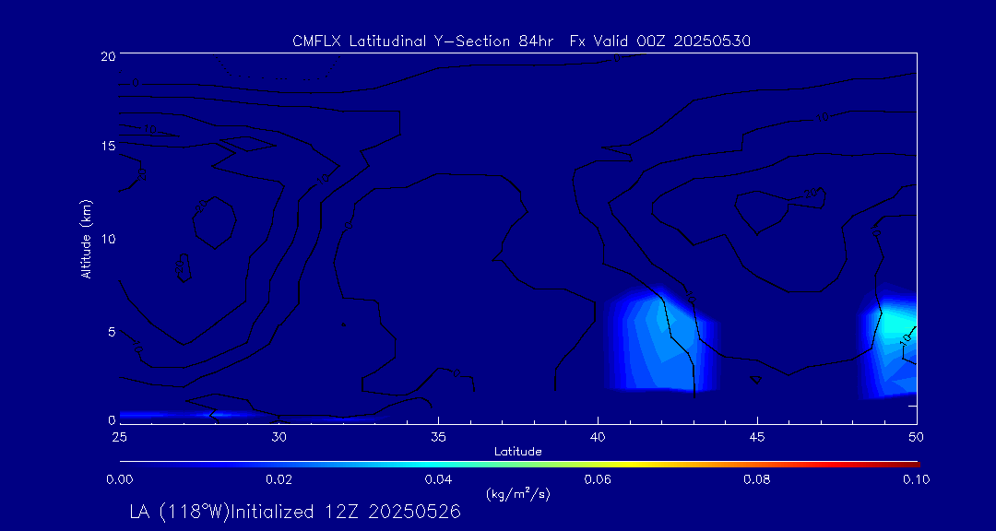This screenshot has height=531, width=996.
Task: Click altitude tick label 20
Action: 107,55
